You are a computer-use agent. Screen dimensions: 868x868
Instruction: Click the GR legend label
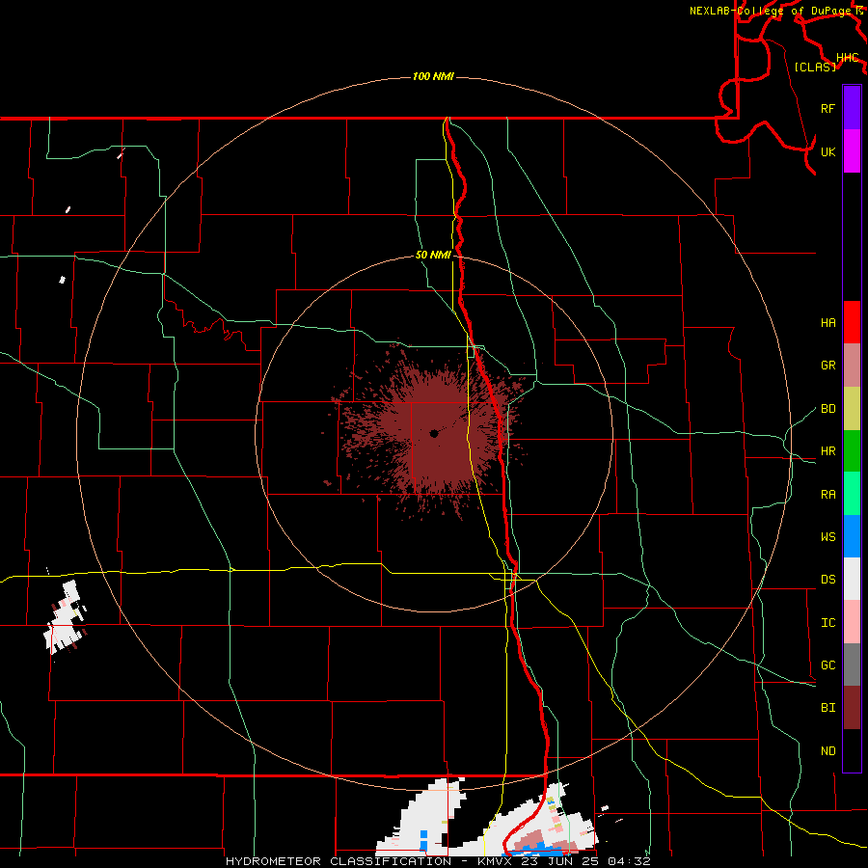[x=828, y=366]
